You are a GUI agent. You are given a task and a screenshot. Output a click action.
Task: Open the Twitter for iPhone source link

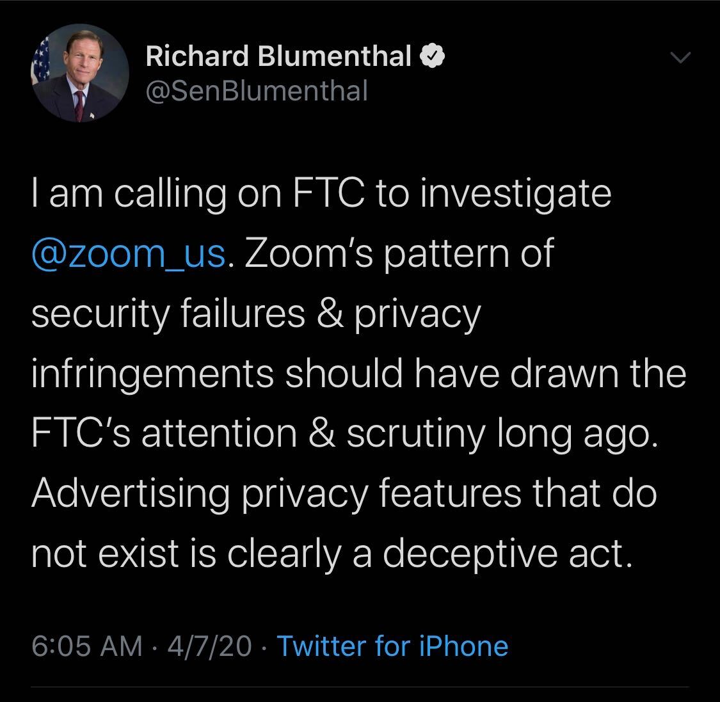point(392,646)
